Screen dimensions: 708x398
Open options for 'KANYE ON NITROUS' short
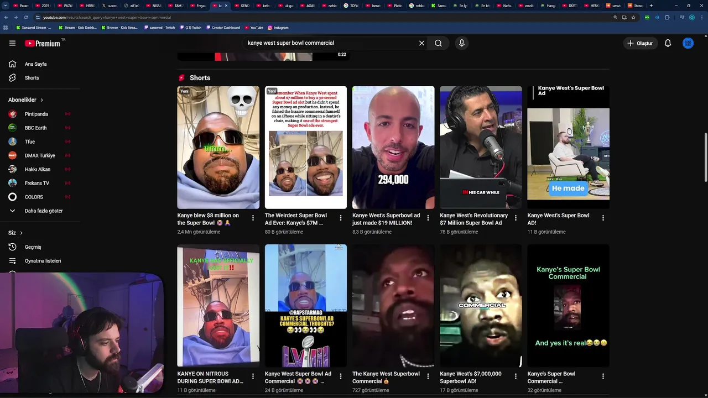(253, 376)
